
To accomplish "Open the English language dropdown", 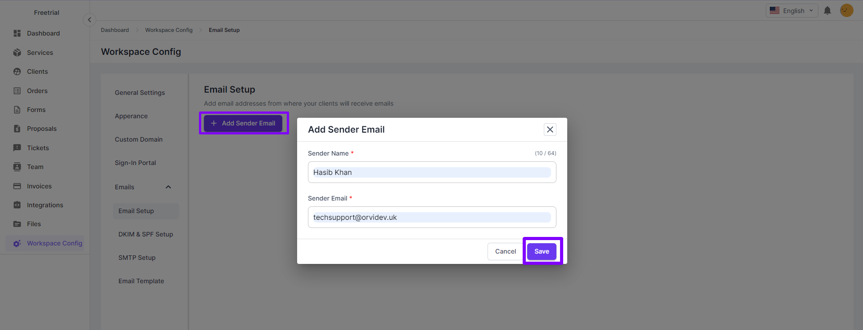I will point(792,11).
